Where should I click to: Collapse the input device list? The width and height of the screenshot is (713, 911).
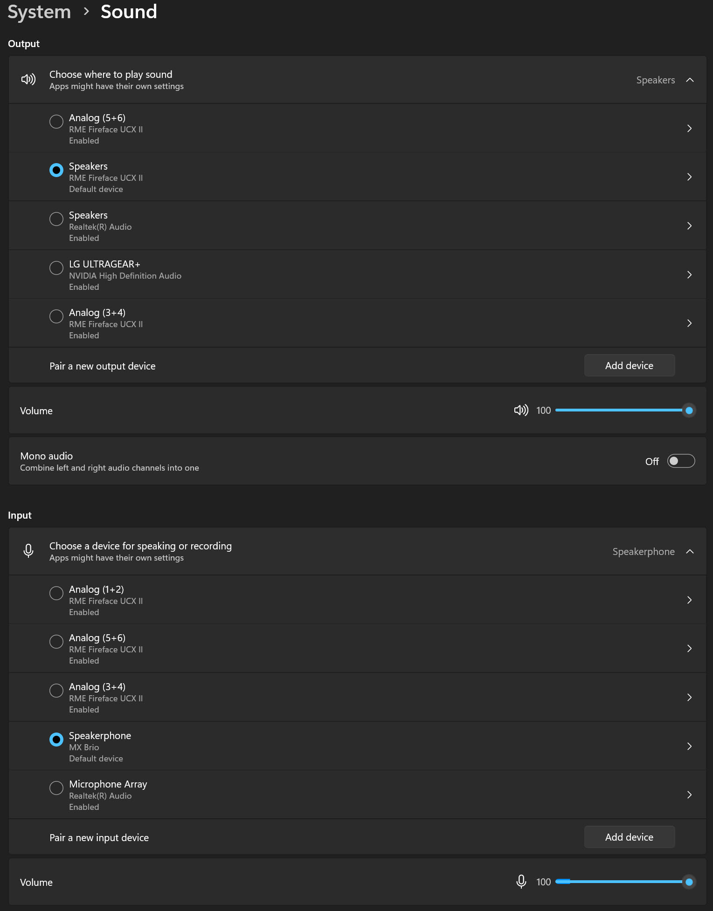[x=690, y=552]
